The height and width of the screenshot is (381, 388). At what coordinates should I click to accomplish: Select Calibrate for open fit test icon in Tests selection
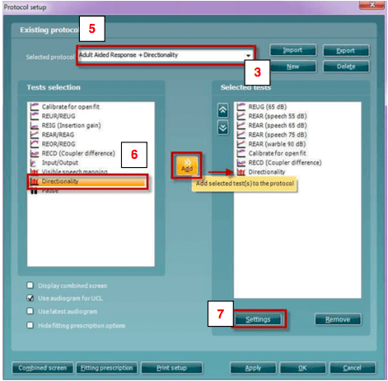[35, 107]
